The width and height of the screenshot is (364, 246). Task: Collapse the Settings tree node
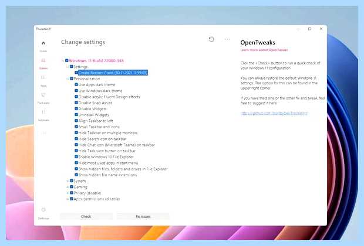[x=68, y=67]
